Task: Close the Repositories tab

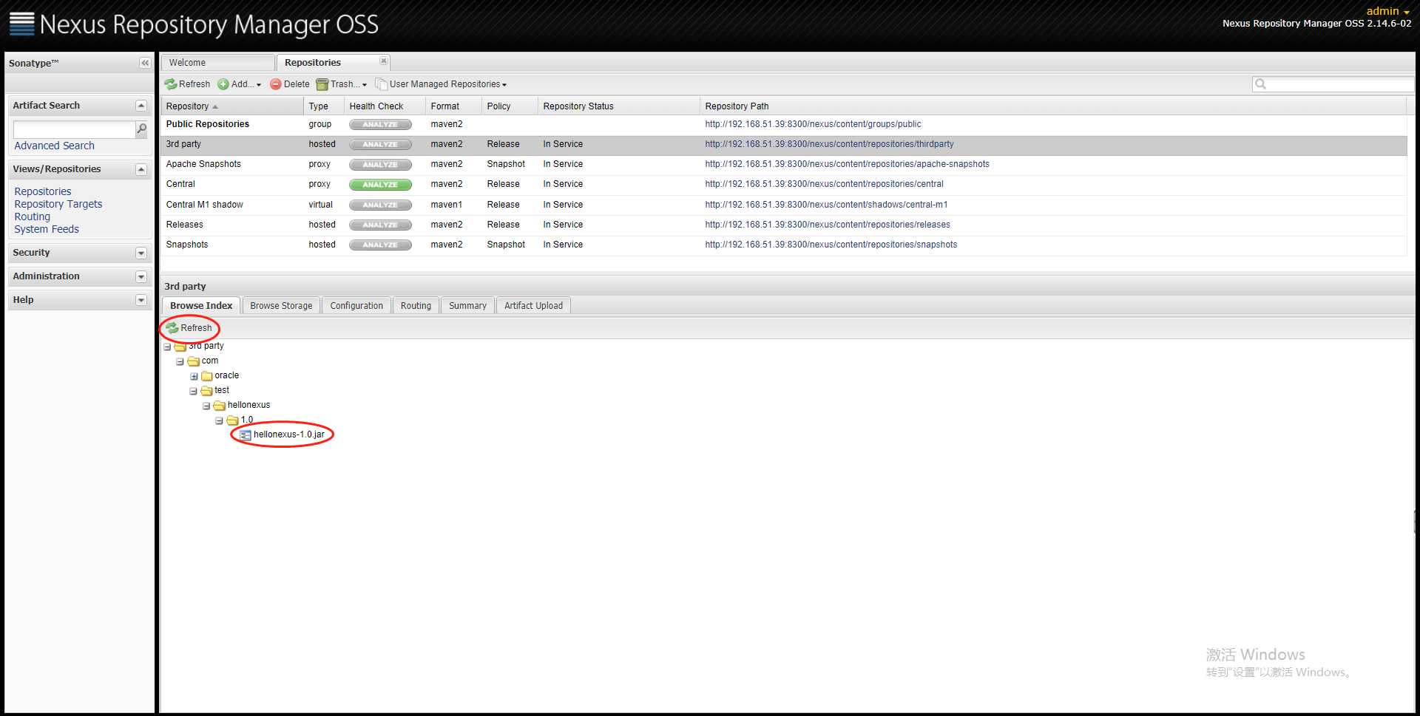Action: (x=383, y=61)
